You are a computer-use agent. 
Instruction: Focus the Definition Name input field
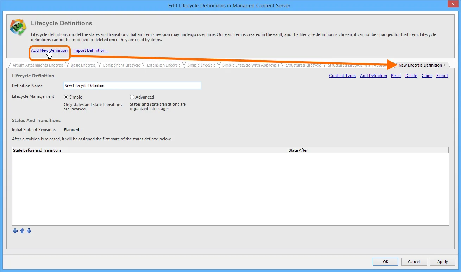pos(132,86)
